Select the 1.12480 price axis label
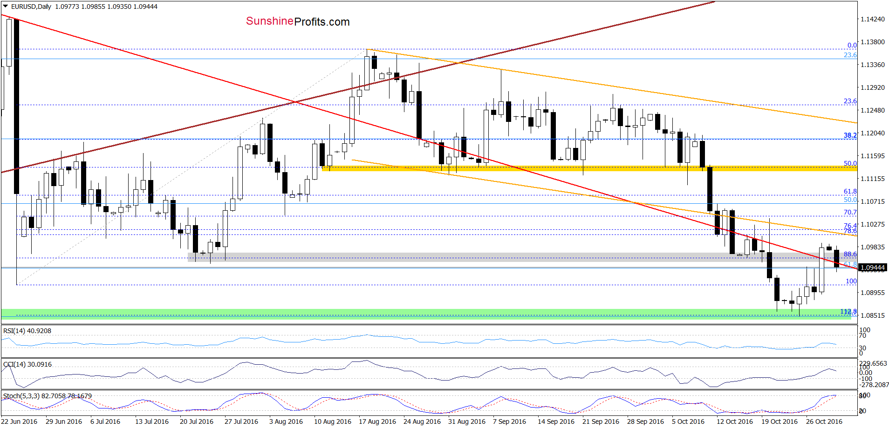The image size is (889, 428). click(x=872, y=110)
